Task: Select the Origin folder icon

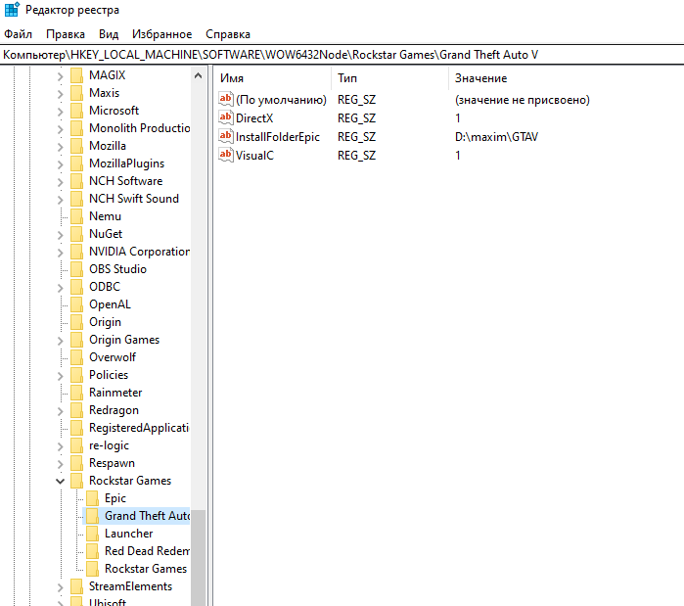Action: tap(76, 322)
